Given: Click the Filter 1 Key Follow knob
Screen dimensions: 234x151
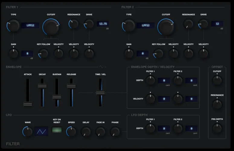Looking at the screenshot, I should 43,53.
